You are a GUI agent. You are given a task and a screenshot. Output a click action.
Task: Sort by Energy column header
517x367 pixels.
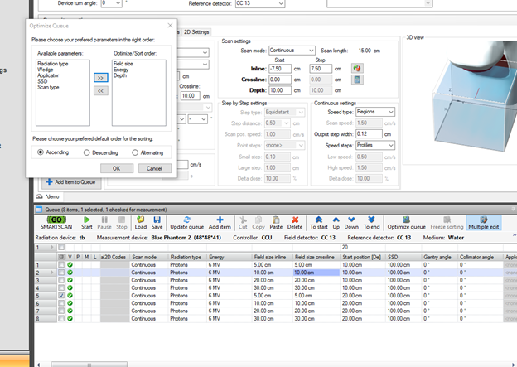(230, 257)
